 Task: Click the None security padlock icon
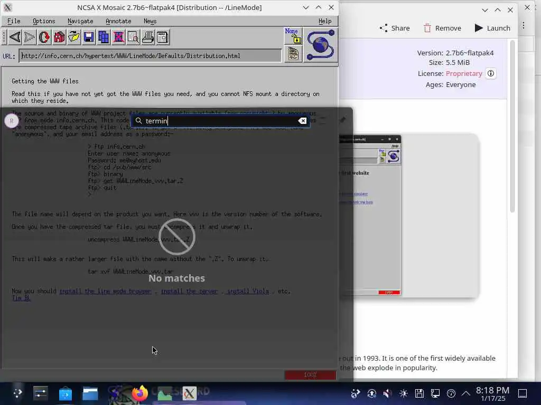(x=293, y=36)
